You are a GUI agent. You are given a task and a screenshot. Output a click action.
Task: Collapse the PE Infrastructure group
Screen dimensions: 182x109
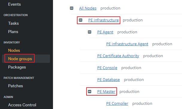(81, 20)
